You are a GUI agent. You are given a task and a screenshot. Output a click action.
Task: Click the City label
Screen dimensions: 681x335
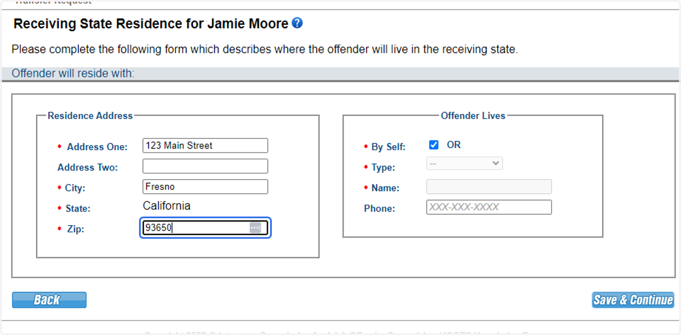[75, 188]
